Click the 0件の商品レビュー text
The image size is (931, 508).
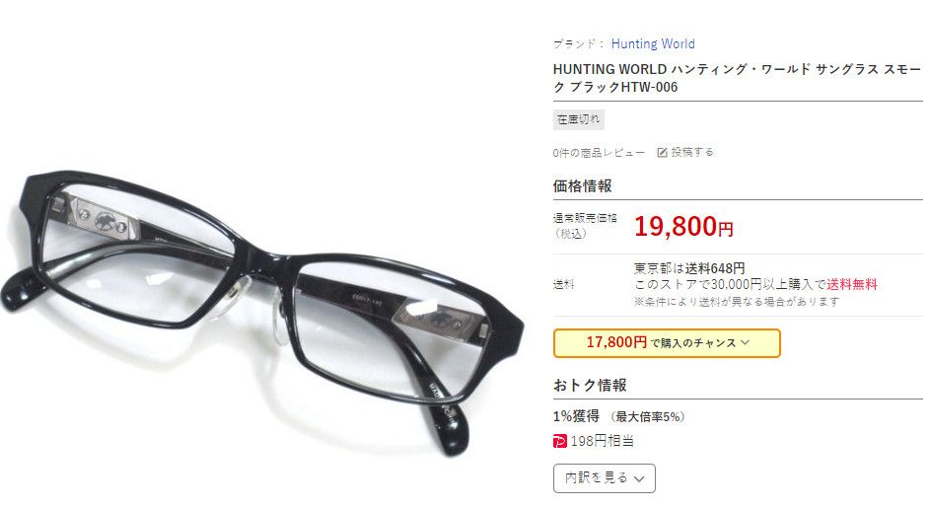click(598, 153)
